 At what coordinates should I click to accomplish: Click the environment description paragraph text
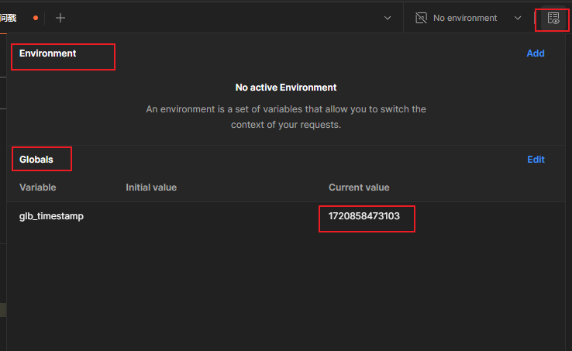(286, 116)
